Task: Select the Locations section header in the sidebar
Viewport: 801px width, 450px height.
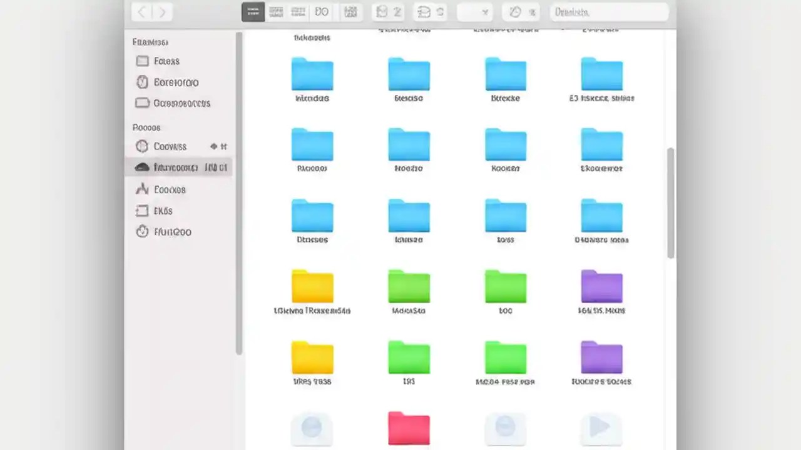Action: (146, 127)
